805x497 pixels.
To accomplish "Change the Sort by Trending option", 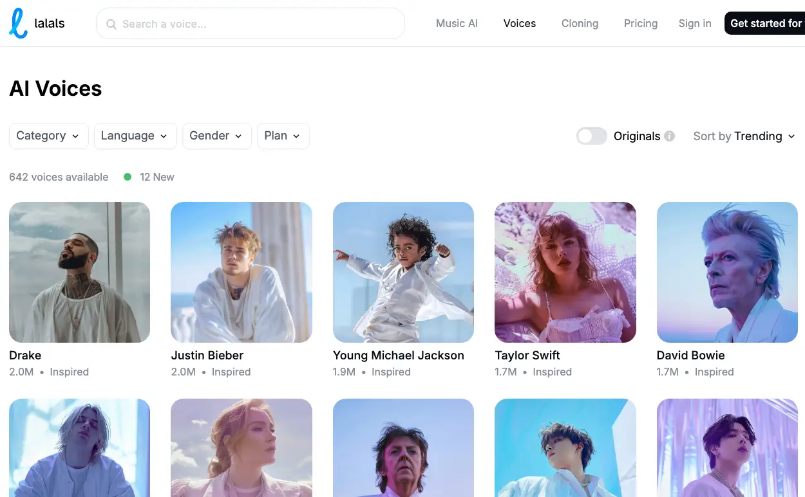I will pos(744,136).
